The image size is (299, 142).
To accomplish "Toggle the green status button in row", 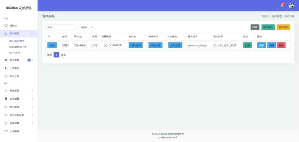I will click(x=248, y=45).
